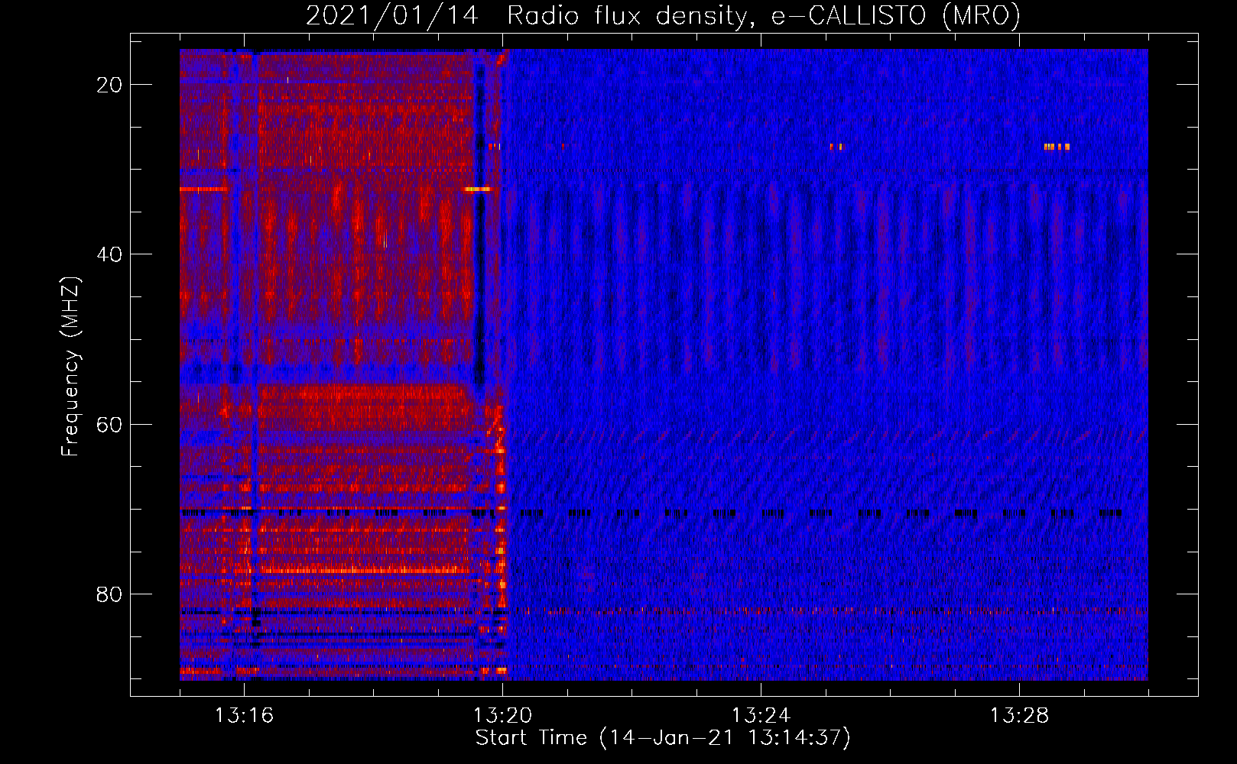The image size is (1237, 764).
Task: Click the "Frequency (MHZ)" axis label
Action: click(x=70, y=366)
